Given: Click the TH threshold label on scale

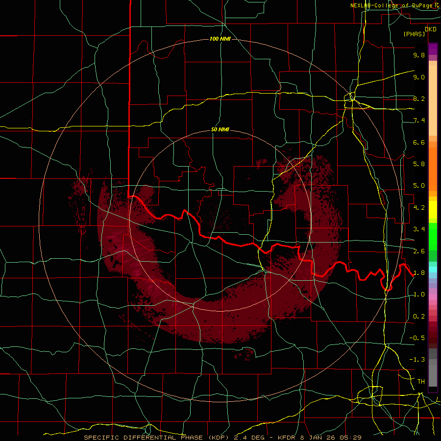Looking at the screenshot, I should [421, 382].
